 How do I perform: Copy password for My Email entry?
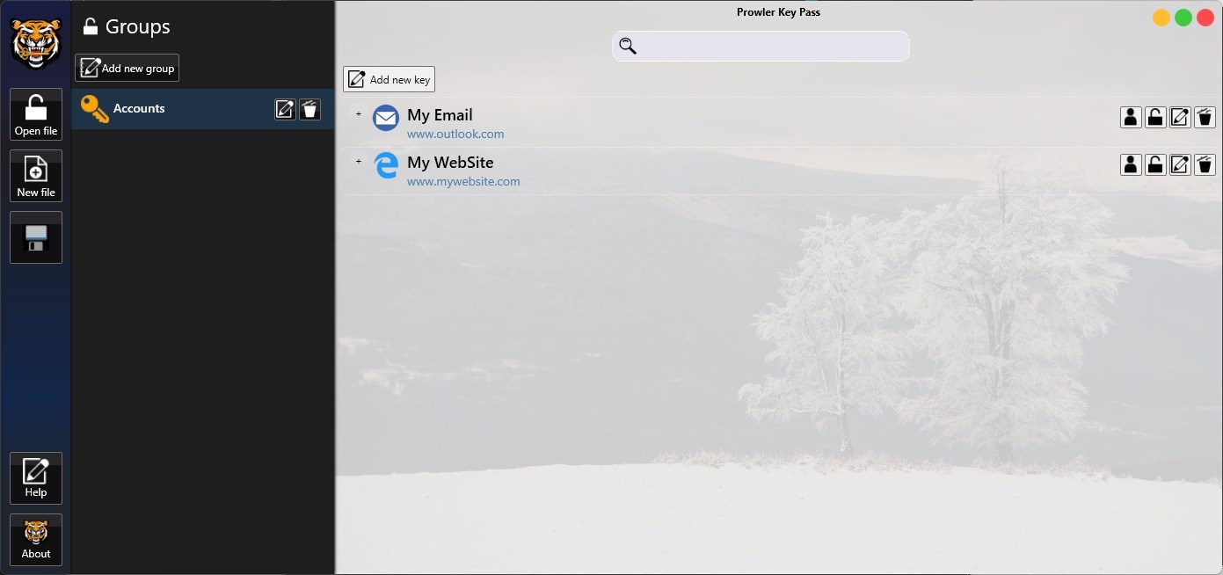[x=1155, y=117]
